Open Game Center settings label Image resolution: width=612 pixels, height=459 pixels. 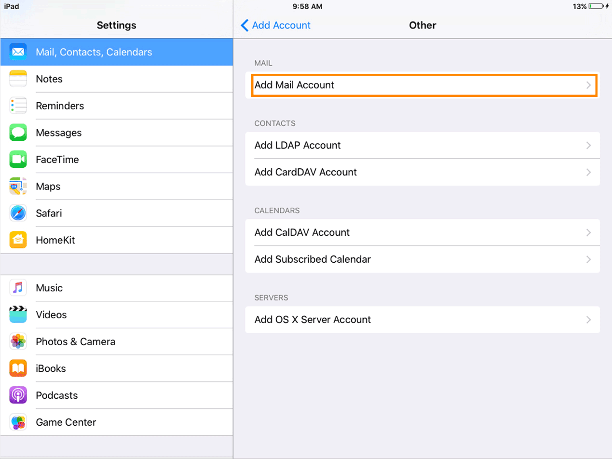pyautogui.click(x=66, y=422)
